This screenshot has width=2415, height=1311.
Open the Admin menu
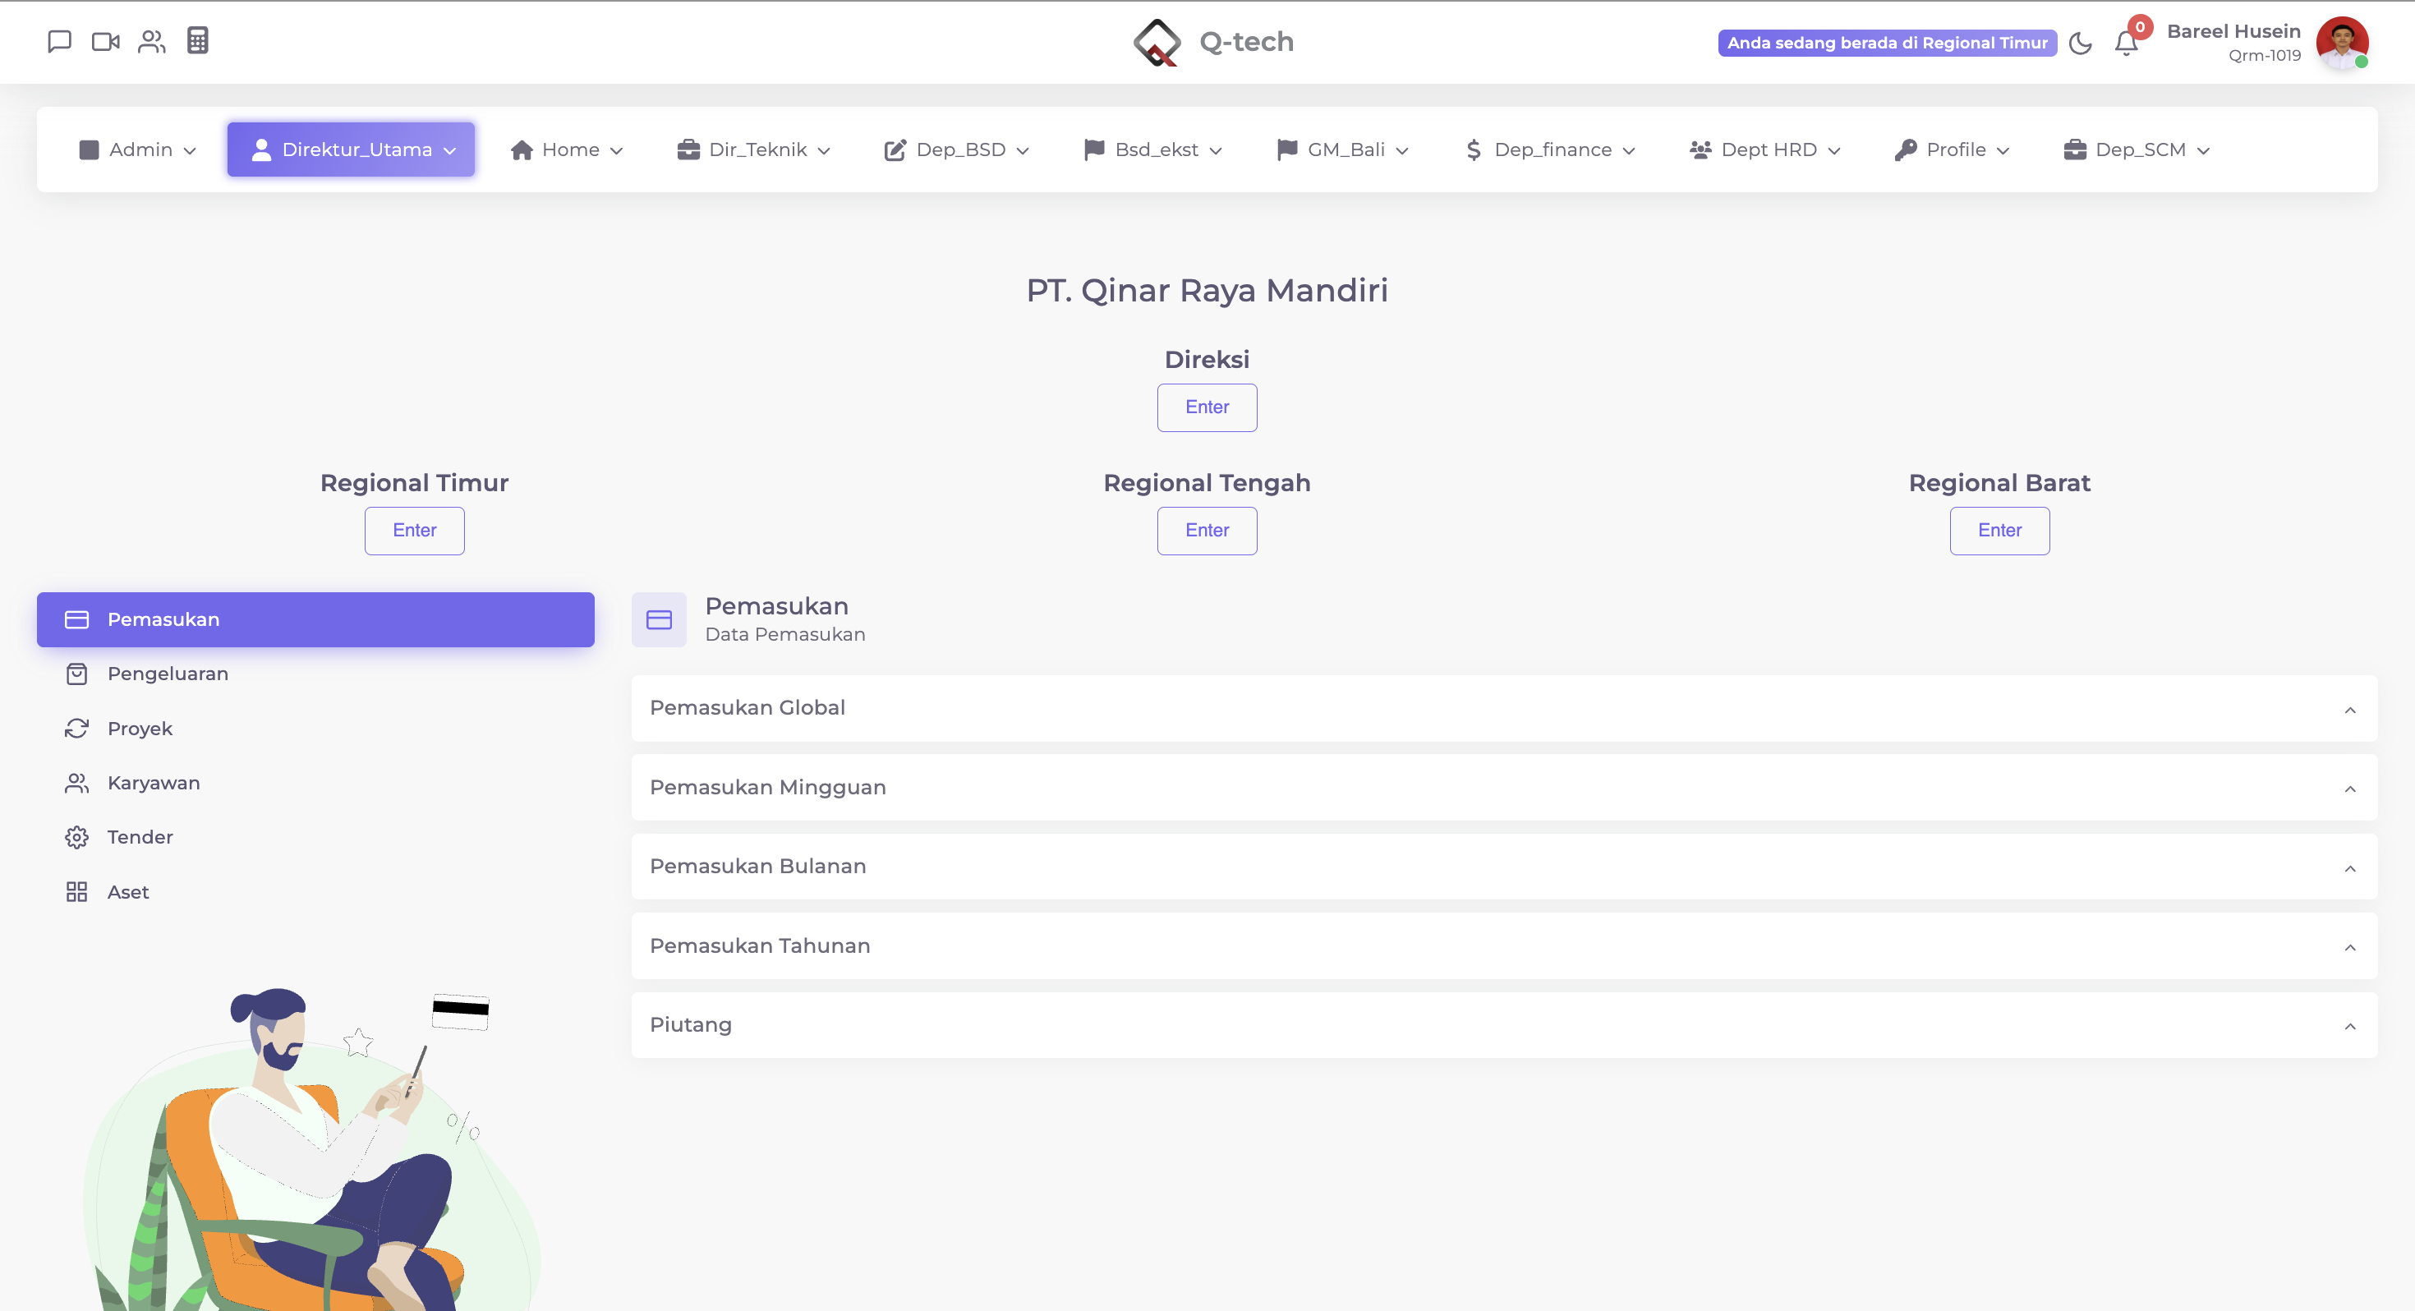pos(138,150)
